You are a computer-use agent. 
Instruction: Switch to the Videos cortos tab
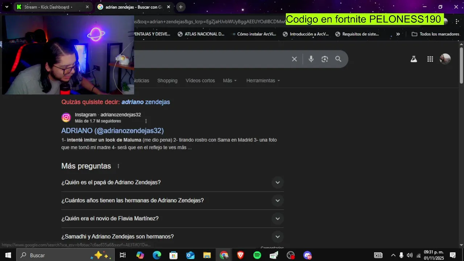point(200,80)
